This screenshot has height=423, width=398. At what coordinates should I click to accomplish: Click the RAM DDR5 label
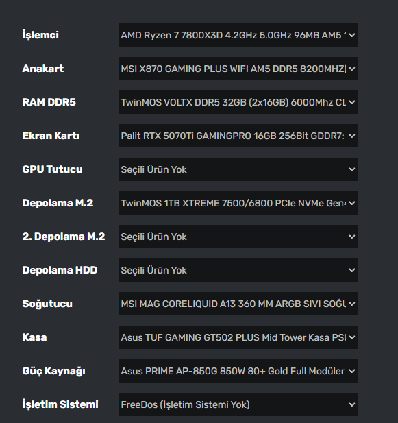(49, 102)
